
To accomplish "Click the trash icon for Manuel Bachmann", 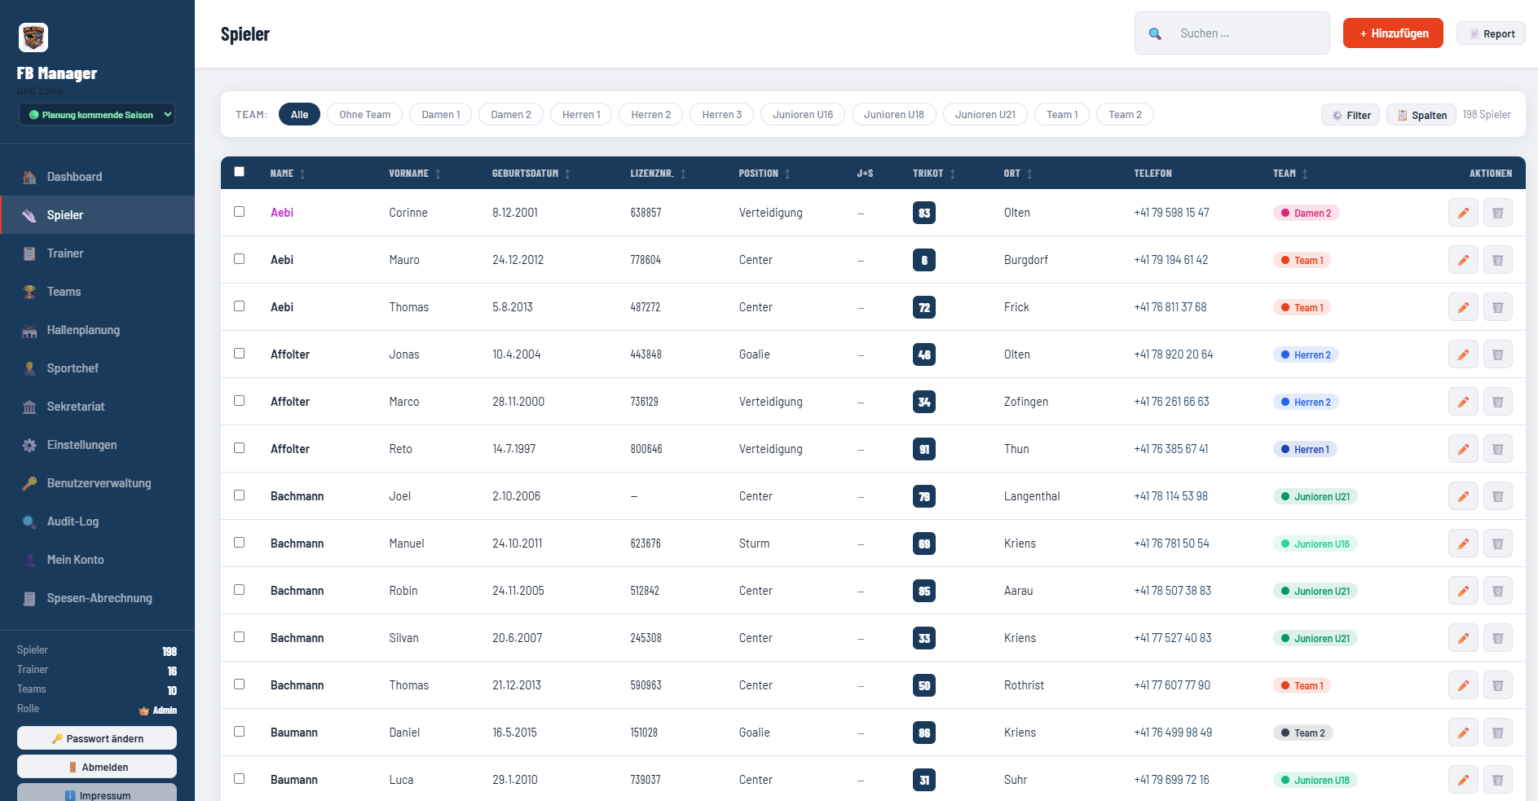I will point(1497,544).
